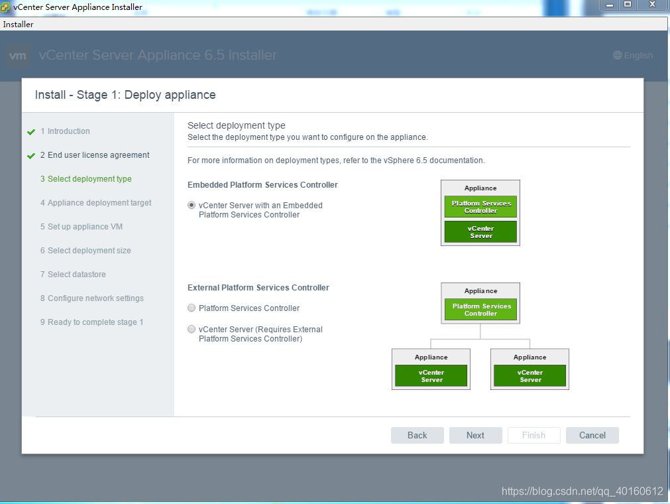This screenshot has width=670, height=504.
Task: Click the Embedded Platform Services Controller heading
Action: click(262, 185)
